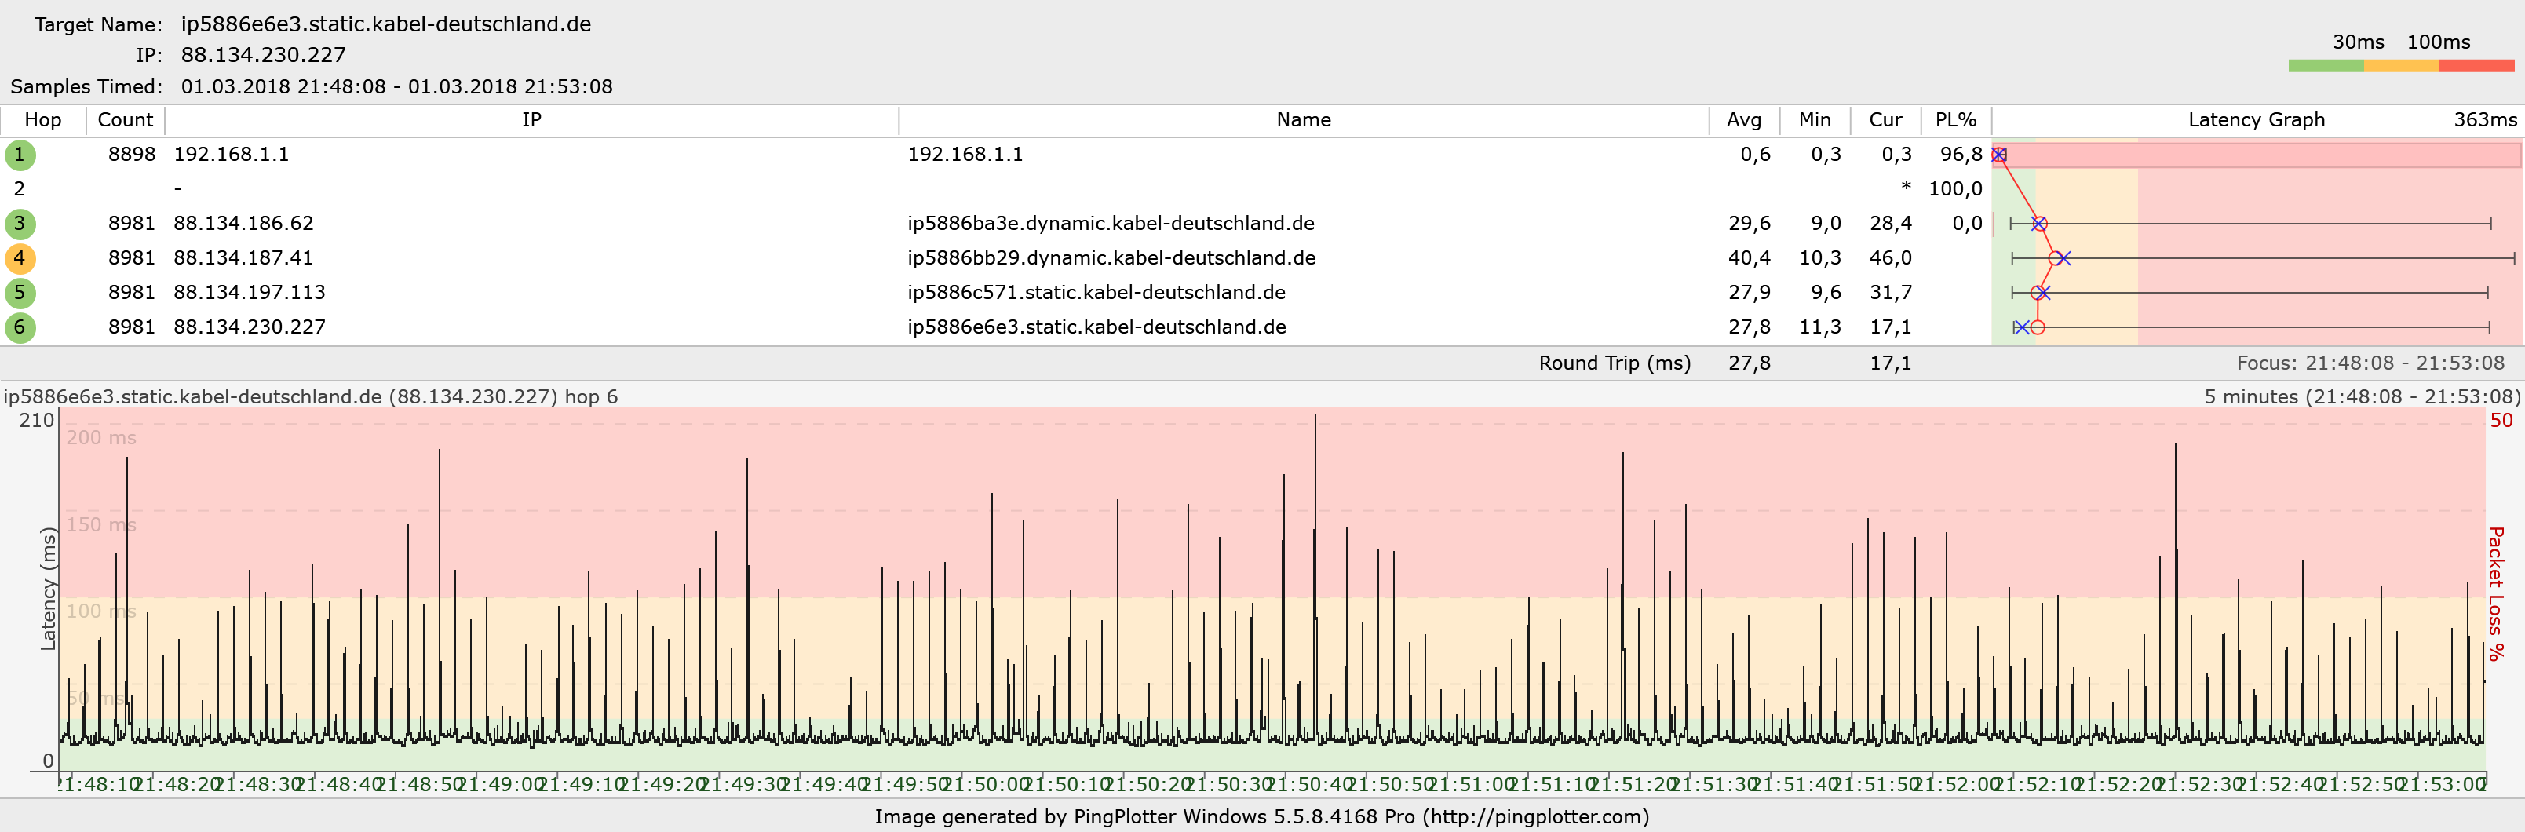The height and width of the screenshot is (832, 2525).
Task: Select IP 88.134.186.62 cell
Action: (x=243, y=224)
